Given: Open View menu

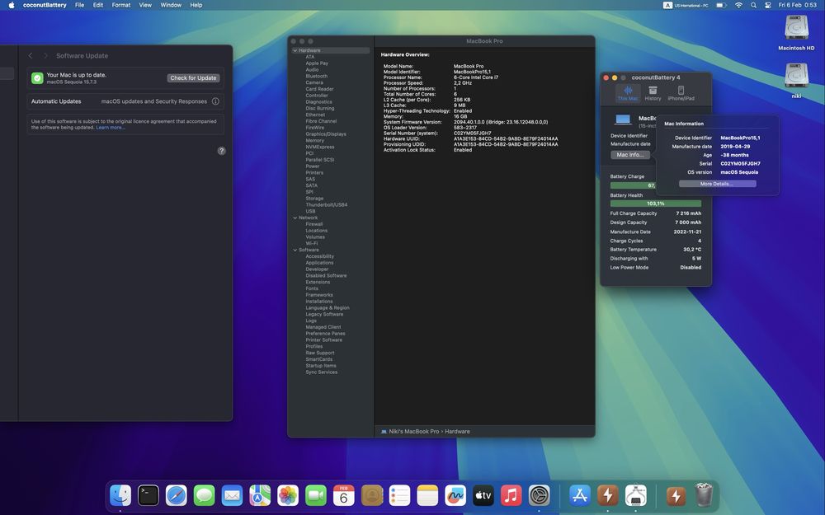Looking at the screenshot, I should tap(145, 5).
